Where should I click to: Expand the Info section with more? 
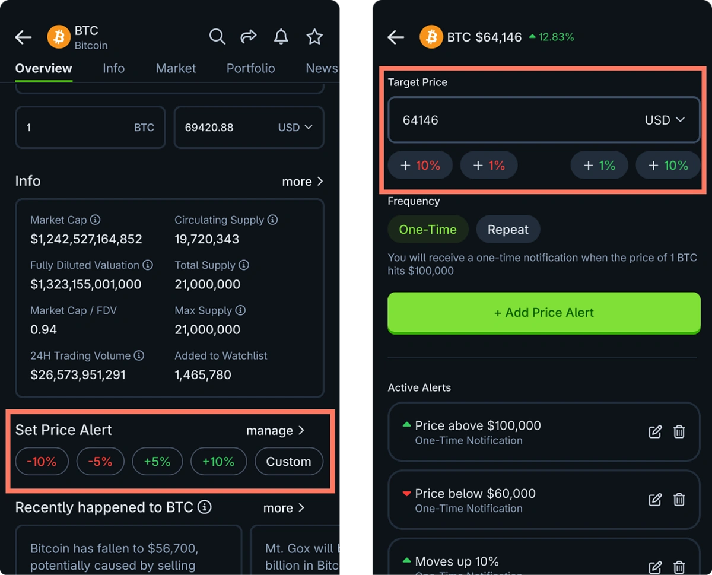pos(303,182)
